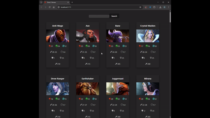Click the page vertical scrollbar thumb
This screenshot has height=118, width=210.
pos(170,17)
